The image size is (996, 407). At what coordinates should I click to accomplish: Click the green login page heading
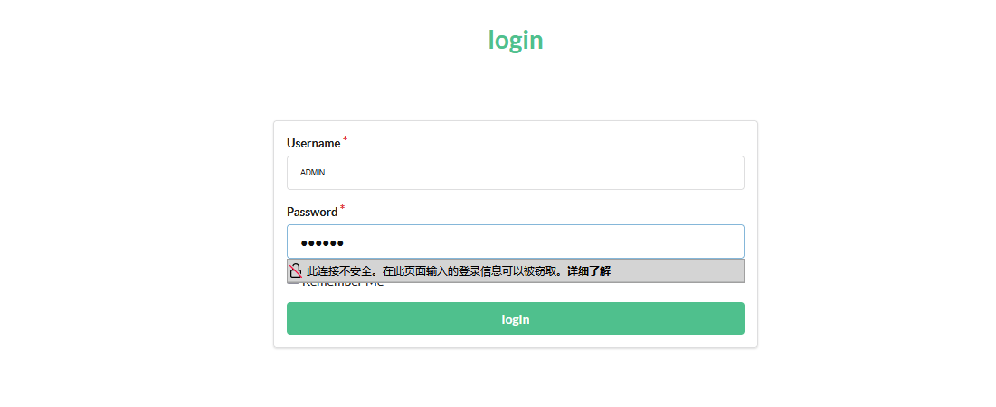(516, 41)
